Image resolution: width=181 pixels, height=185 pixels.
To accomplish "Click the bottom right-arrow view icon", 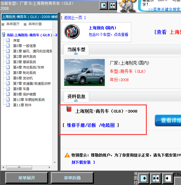I will click(144, 178).
